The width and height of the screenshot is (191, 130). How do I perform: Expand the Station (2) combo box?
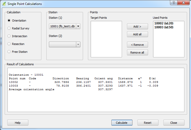coord(65,44)
